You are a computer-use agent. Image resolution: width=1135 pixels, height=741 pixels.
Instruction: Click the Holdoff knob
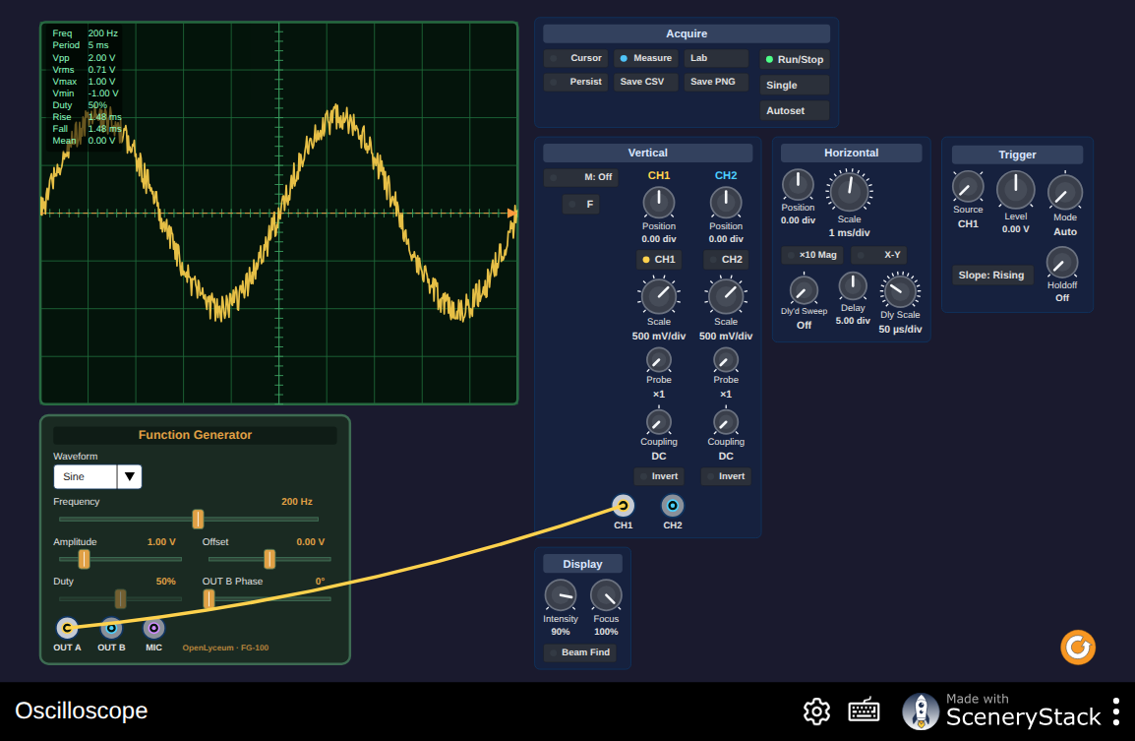pyautogui.click(x=1062, y=263)
